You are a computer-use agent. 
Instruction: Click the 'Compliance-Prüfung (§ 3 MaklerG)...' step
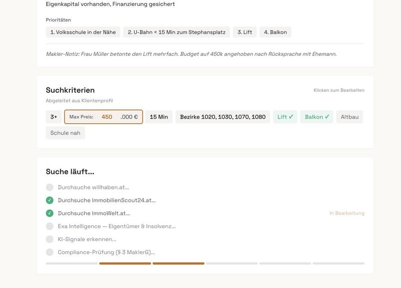point(106,252)
